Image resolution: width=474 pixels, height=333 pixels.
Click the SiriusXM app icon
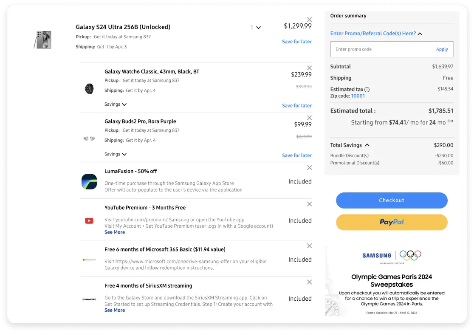coord(89,299)
